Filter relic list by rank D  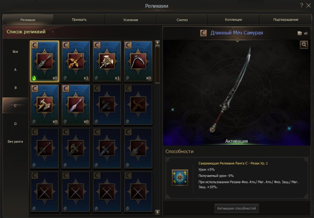[15, 124]
